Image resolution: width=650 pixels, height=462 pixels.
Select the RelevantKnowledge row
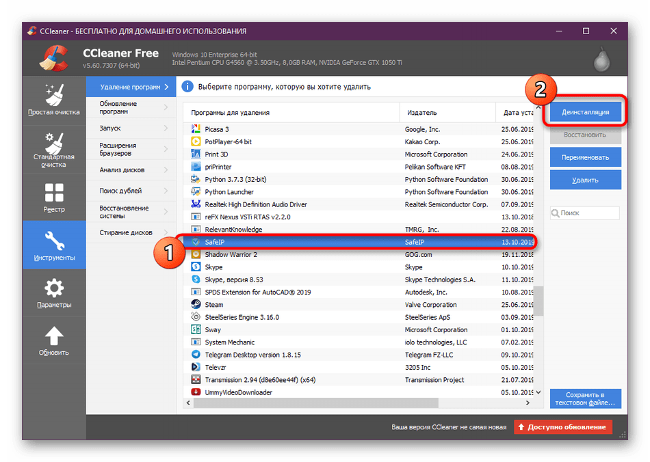click(359, 230)
